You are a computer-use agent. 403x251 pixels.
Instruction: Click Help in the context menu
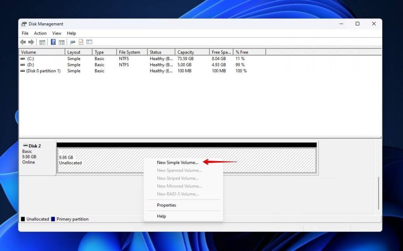161,216
